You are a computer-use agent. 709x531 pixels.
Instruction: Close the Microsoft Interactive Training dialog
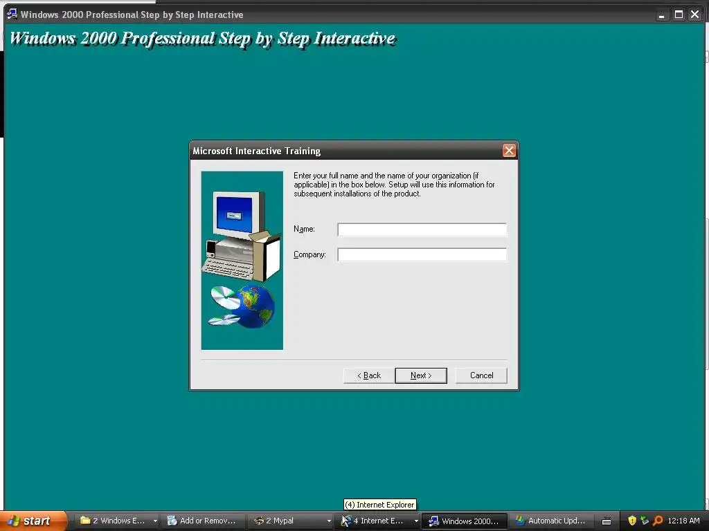point(509,150)
